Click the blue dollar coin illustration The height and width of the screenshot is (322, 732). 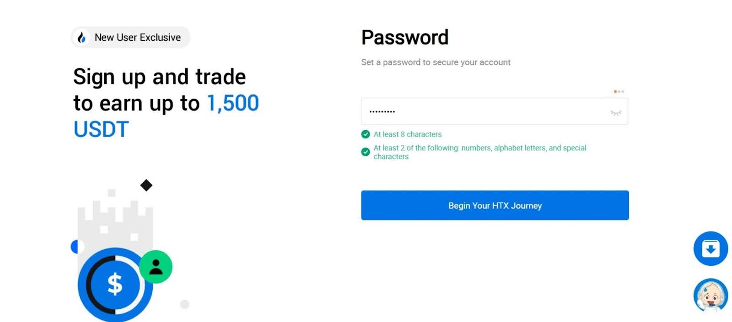point(115,285)
